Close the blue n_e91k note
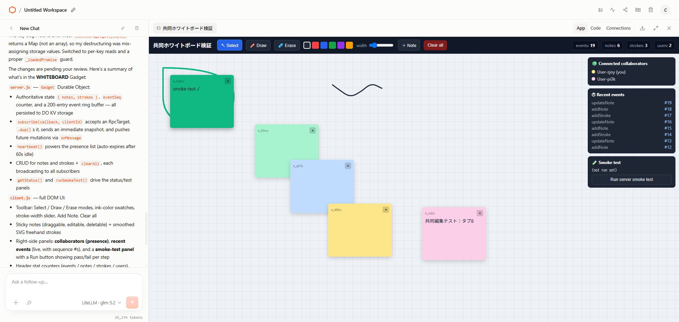 [348, 166]
